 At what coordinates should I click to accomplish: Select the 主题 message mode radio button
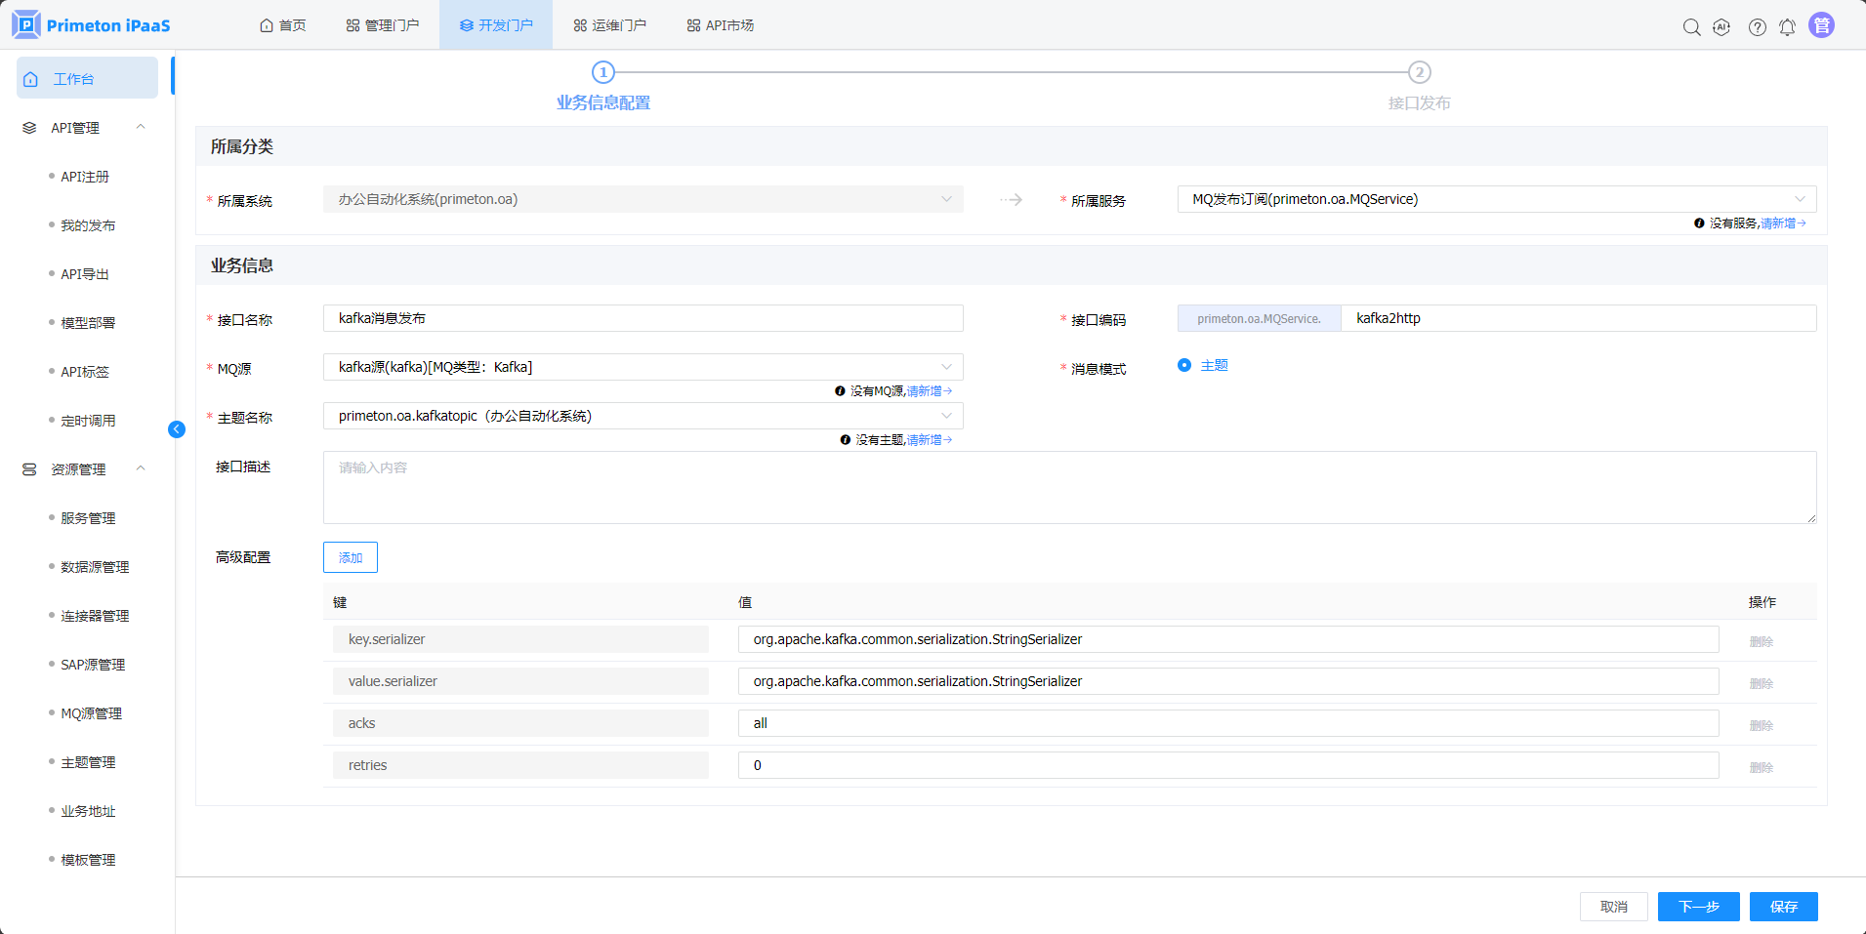[x=1184, y=365]
